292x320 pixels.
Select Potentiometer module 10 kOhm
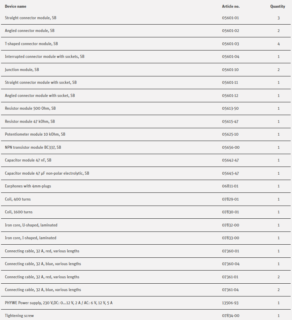(x=35, y=134)
